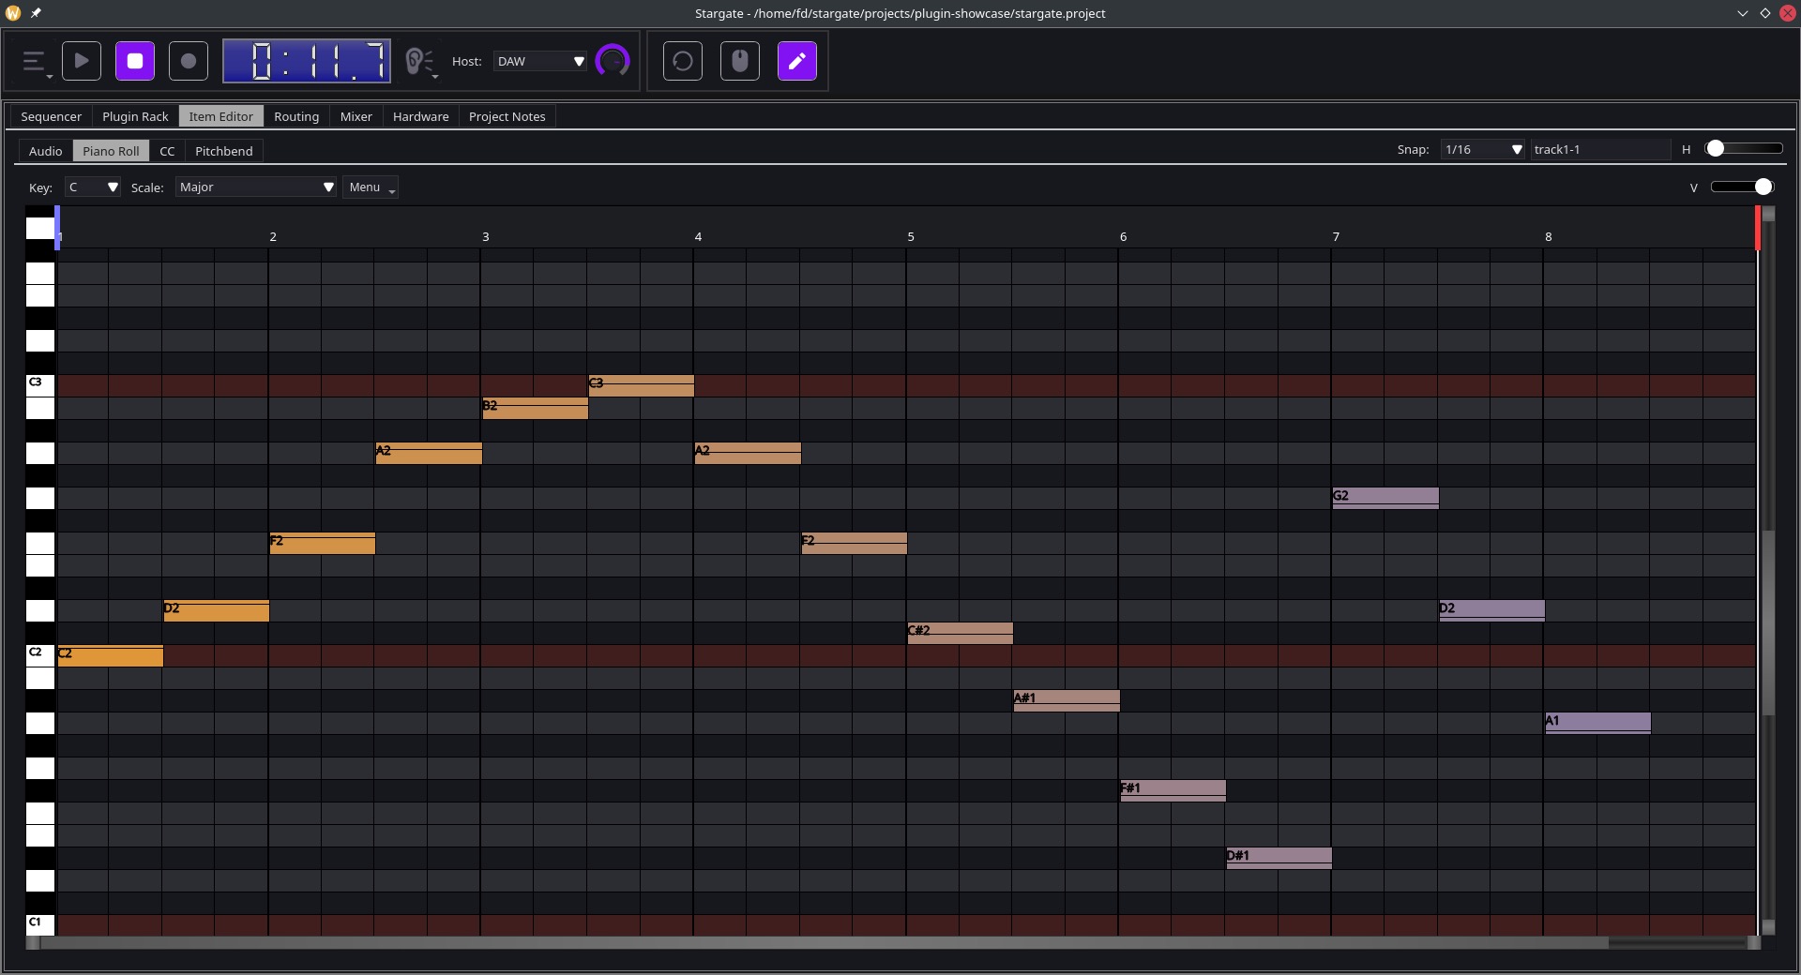Switch to the Audio sub-tab

[46, 151]
